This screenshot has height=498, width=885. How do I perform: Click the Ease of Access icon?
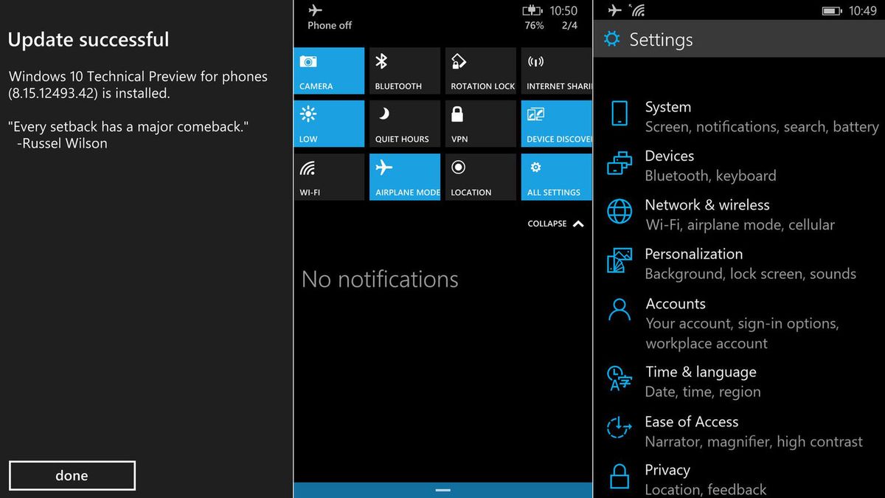(x=619, y=427)
